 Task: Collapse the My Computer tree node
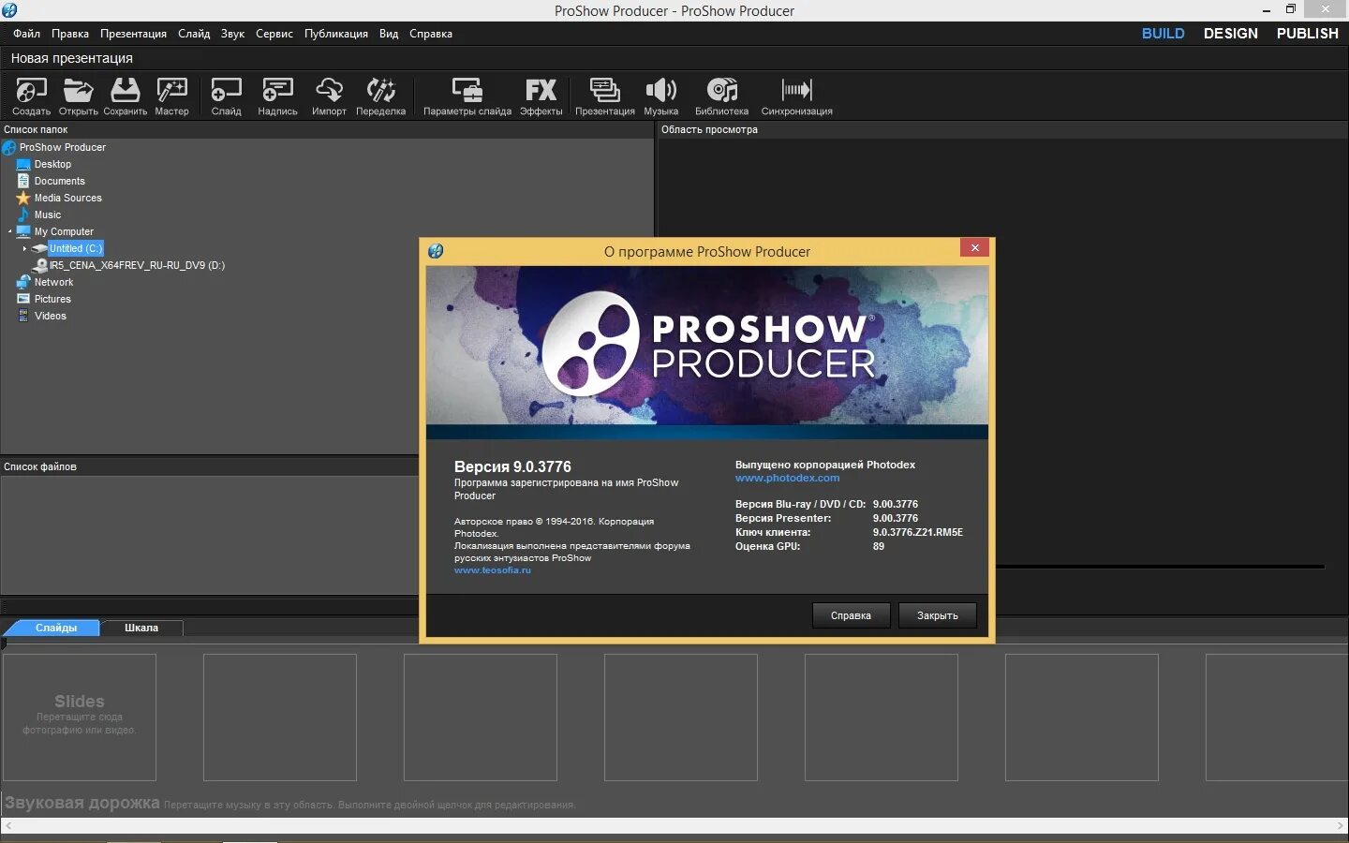point(9,231)
